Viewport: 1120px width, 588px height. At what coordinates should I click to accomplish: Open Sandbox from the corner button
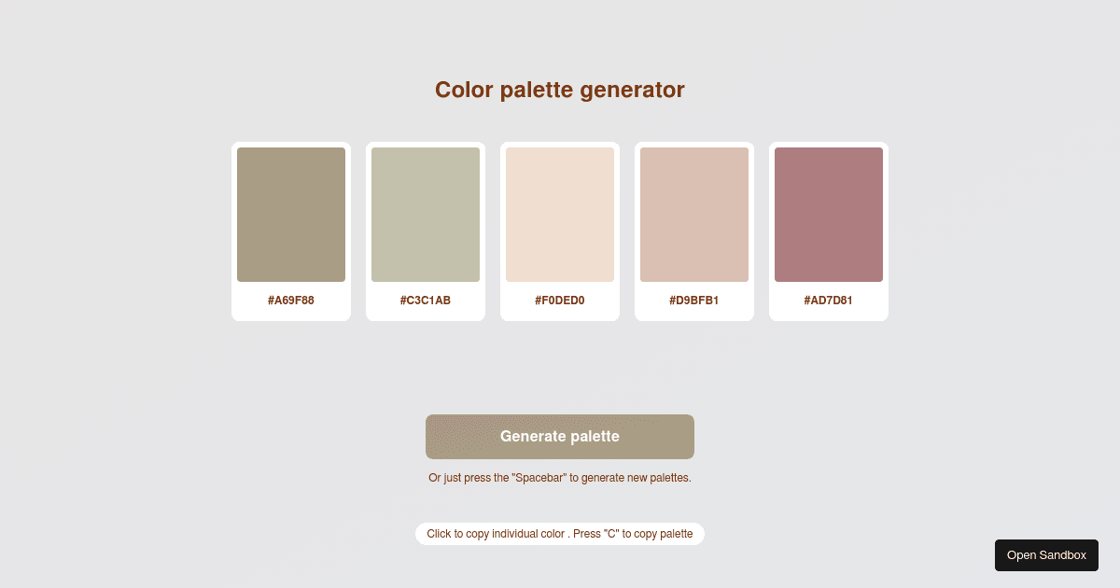(1046, 554)
